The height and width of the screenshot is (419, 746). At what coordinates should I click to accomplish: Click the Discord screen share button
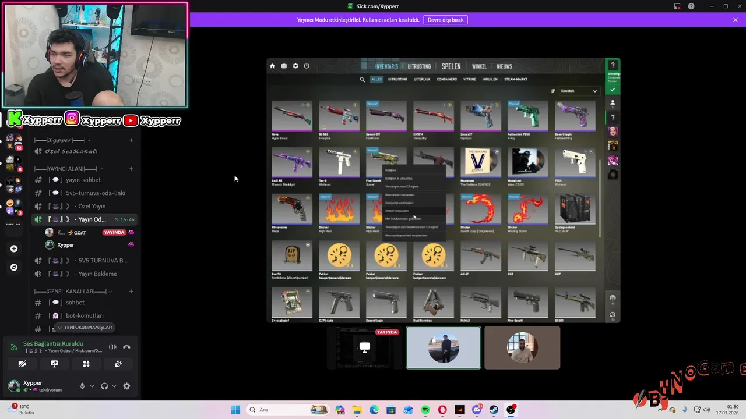coord(54,364)
